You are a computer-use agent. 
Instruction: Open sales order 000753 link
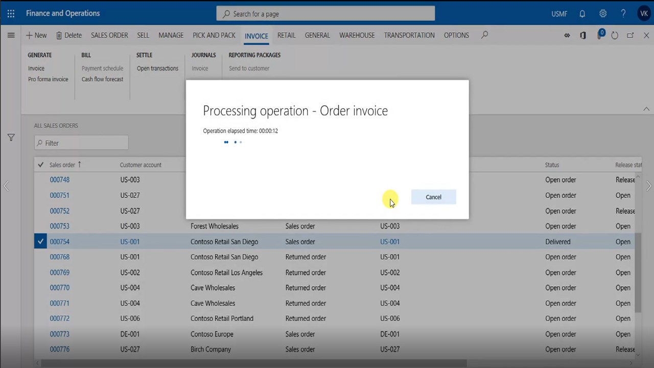pyautogui.click(x=60, y=226)
